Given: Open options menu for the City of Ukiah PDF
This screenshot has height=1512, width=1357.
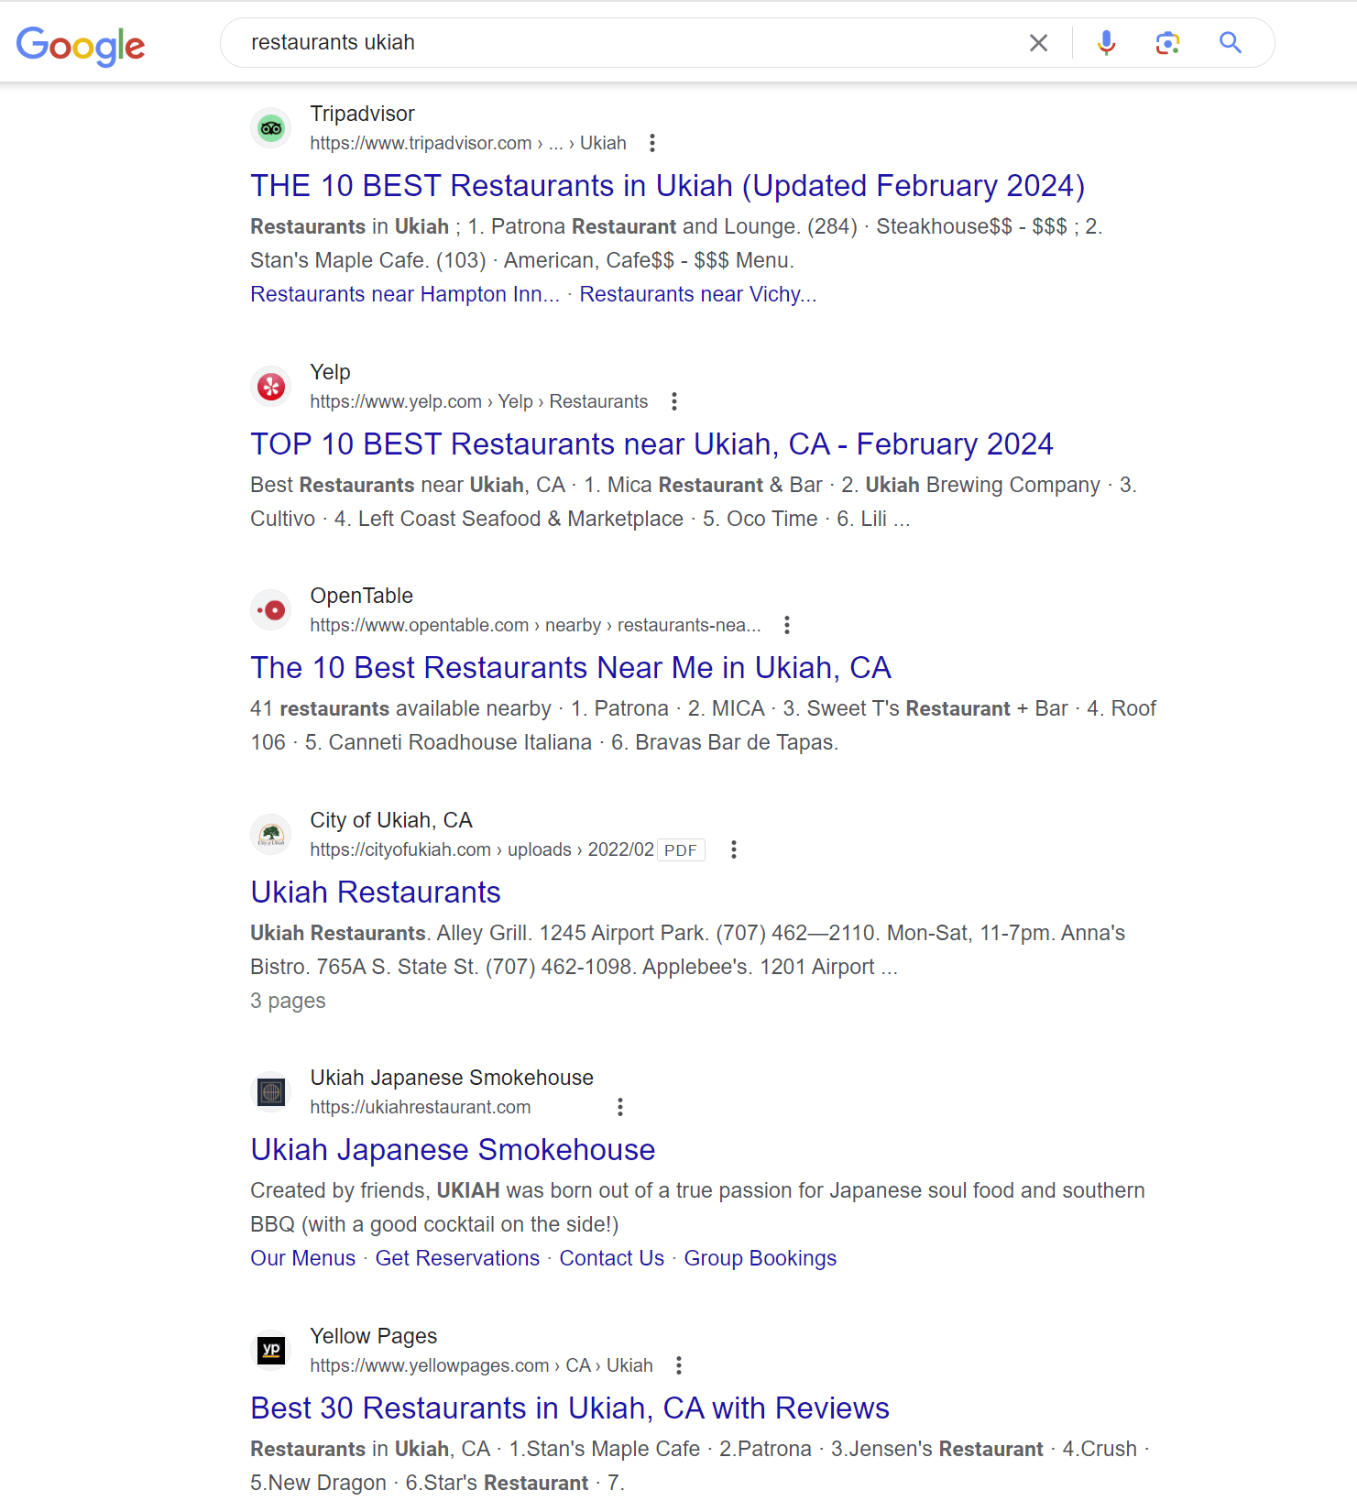Looking at the screenshot, I should click(733, 849).
